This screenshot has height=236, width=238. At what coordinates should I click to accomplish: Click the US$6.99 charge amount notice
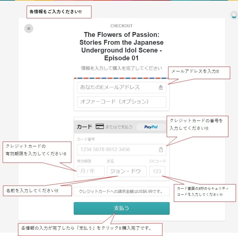click(122, 191)
